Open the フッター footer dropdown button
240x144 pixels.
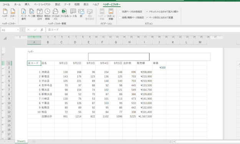tap(13, 14)
